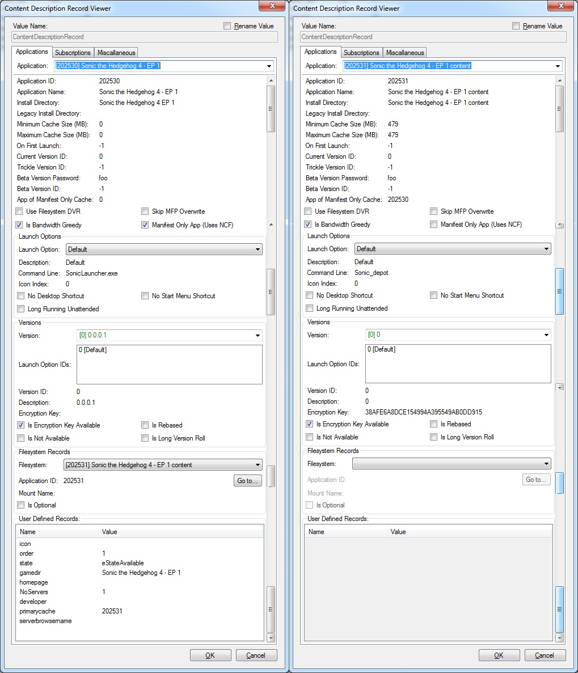Enable No Desktop Shortcut in left window
The image size is (578, 673).
pos(21,296)
